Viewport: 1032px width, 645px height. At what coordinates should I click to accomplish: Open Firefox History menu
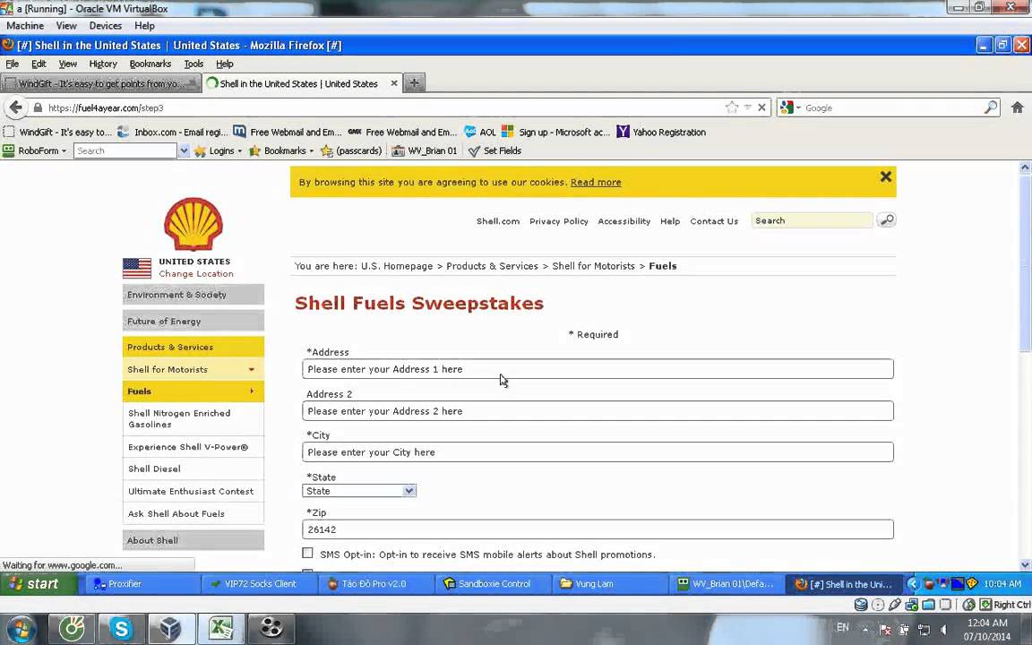point(103,64)
